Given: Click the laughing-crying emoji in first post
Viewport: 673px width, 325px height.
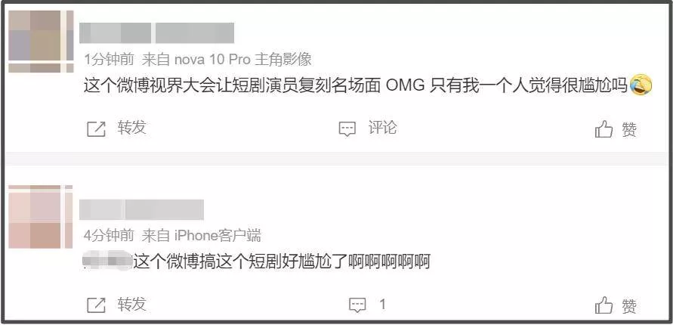Looking at the screenshot, I should pyautogui.click(x=641, y=85).
